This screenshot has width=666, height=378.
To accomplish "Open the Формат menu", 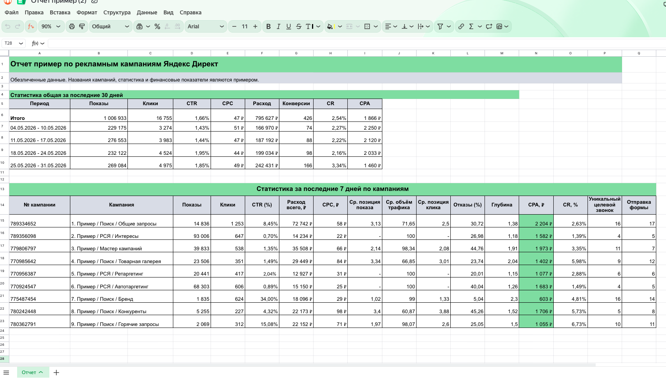I will point(87,12).
